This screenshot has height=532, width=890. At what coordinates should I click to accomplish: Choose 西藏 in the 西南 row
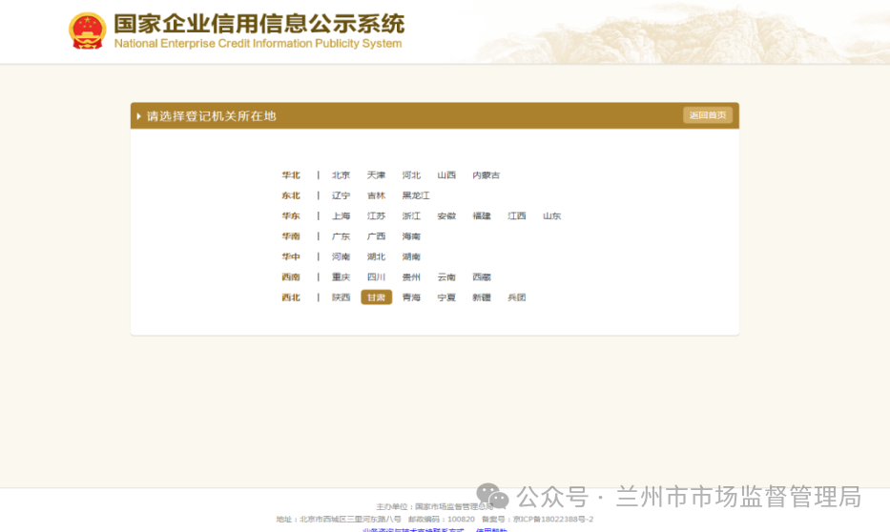[x=481, y=277]
